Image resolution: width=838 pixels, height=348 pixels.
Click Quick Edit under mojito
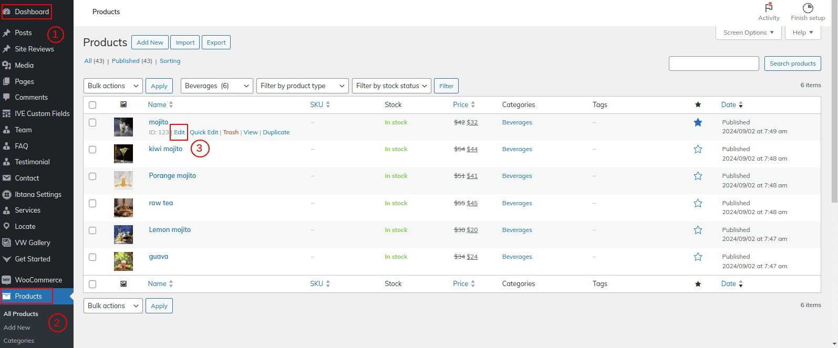click(x=204, y=132)
